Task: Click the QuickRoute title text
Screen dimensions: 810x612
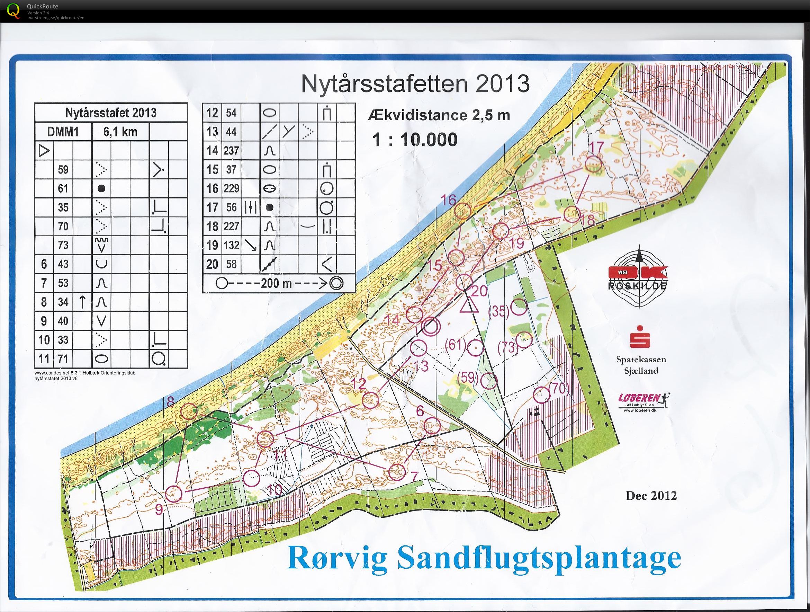Action: click(43, 6)
